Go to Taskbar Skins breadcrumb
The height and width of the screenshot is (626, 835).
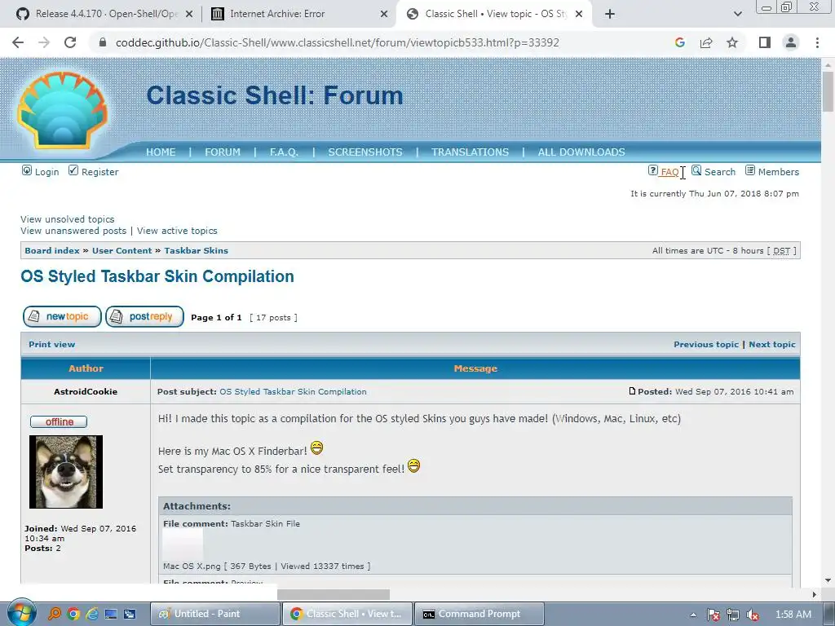pyautogui.click(x=196, y=251)
